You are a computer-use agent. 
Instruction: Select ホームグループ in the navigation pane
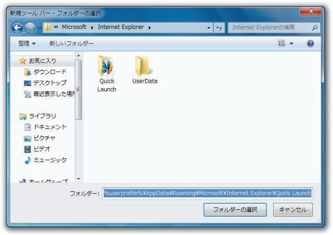(48, 181)
